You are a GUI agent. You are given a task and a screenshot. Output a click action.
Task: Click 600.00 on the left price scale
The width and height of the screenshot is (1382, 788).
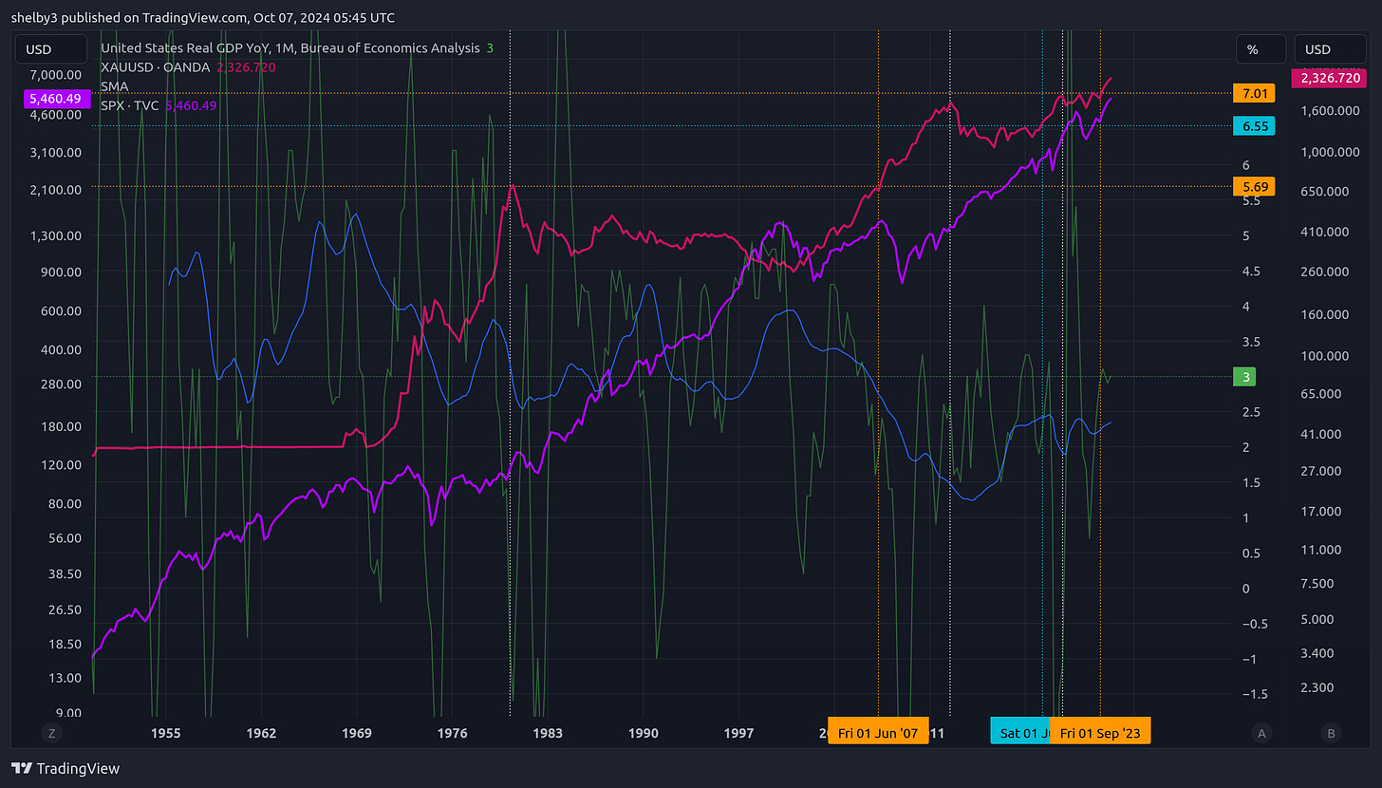(63, 310)
